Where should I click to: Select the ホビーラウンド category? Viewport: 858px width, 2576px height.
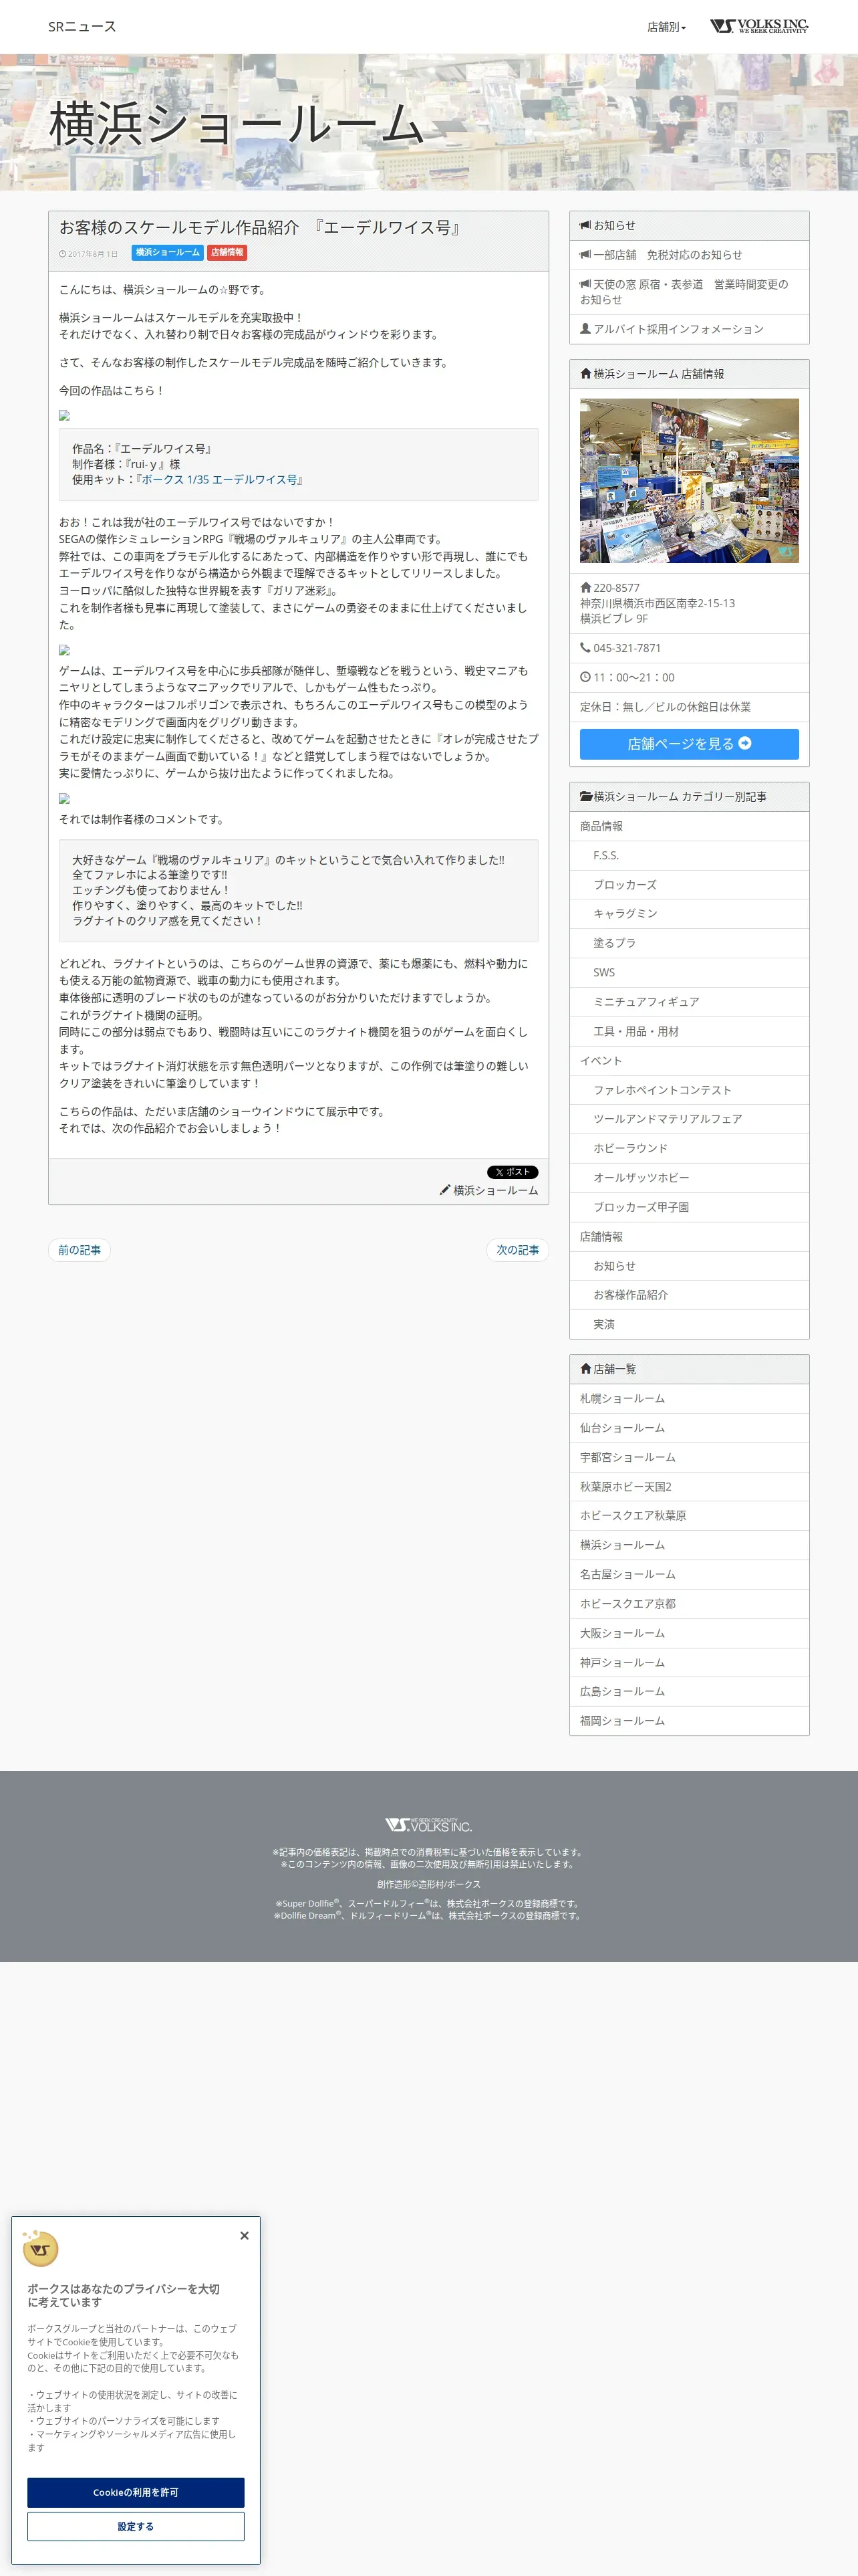(689, 1149)
